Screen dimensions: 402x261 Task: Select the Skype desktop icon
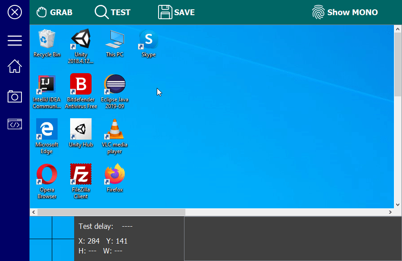click(148, 43)
